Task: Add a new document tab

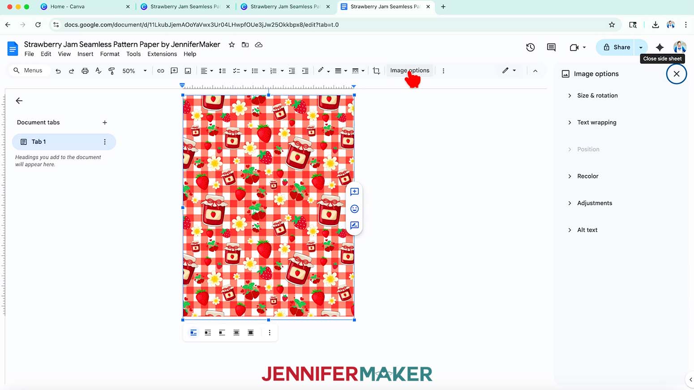Action: coord(104,123)
